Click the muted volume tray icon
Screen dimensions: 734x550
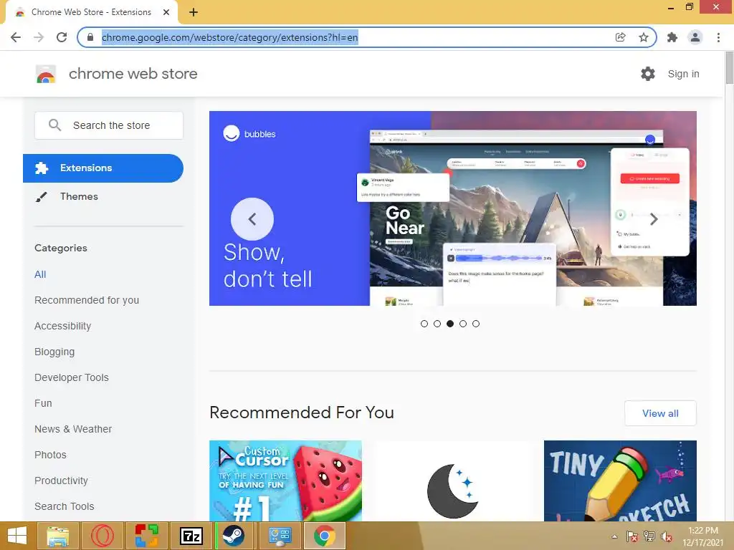[667, 536]
